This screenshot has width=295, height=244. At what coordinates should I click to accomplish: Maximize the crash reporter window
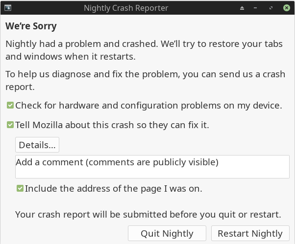coord(271,8)
